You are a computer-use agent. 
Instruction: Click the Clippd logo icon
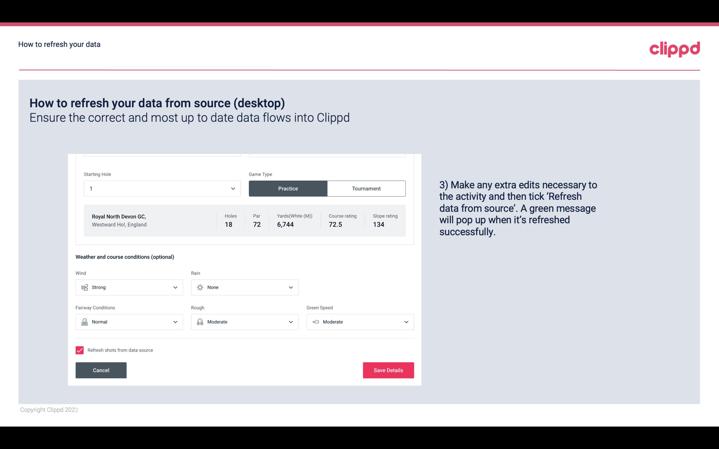(x=675, y=49)
